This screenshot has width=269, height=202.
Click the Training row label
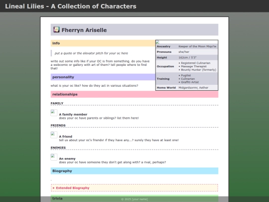tap(163, 79)
